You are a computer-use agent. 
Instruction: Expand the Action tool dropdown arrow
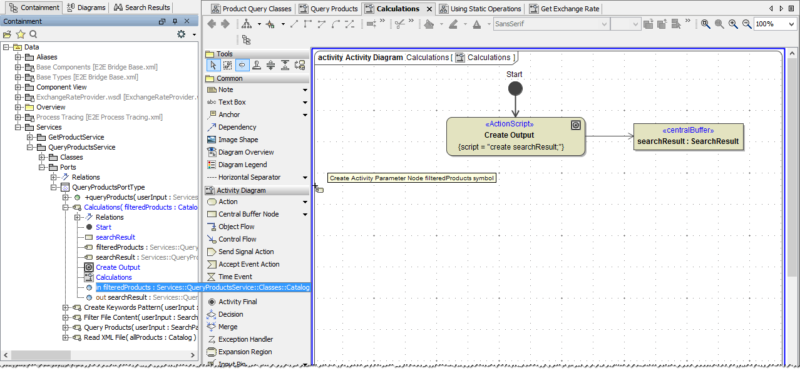click(305, 202)
